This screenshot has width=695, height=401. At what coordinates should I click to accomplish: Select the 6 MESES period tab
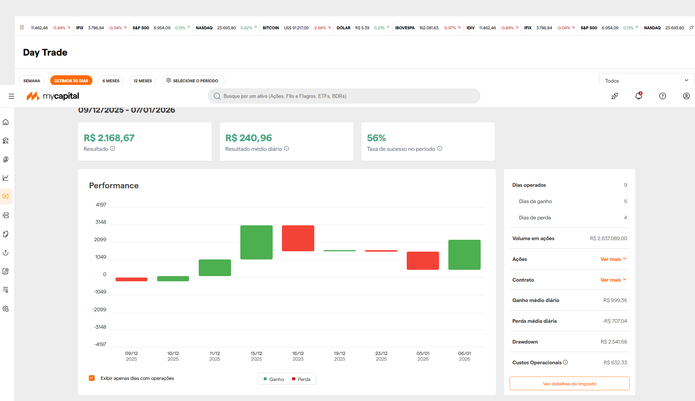point(111,81)
